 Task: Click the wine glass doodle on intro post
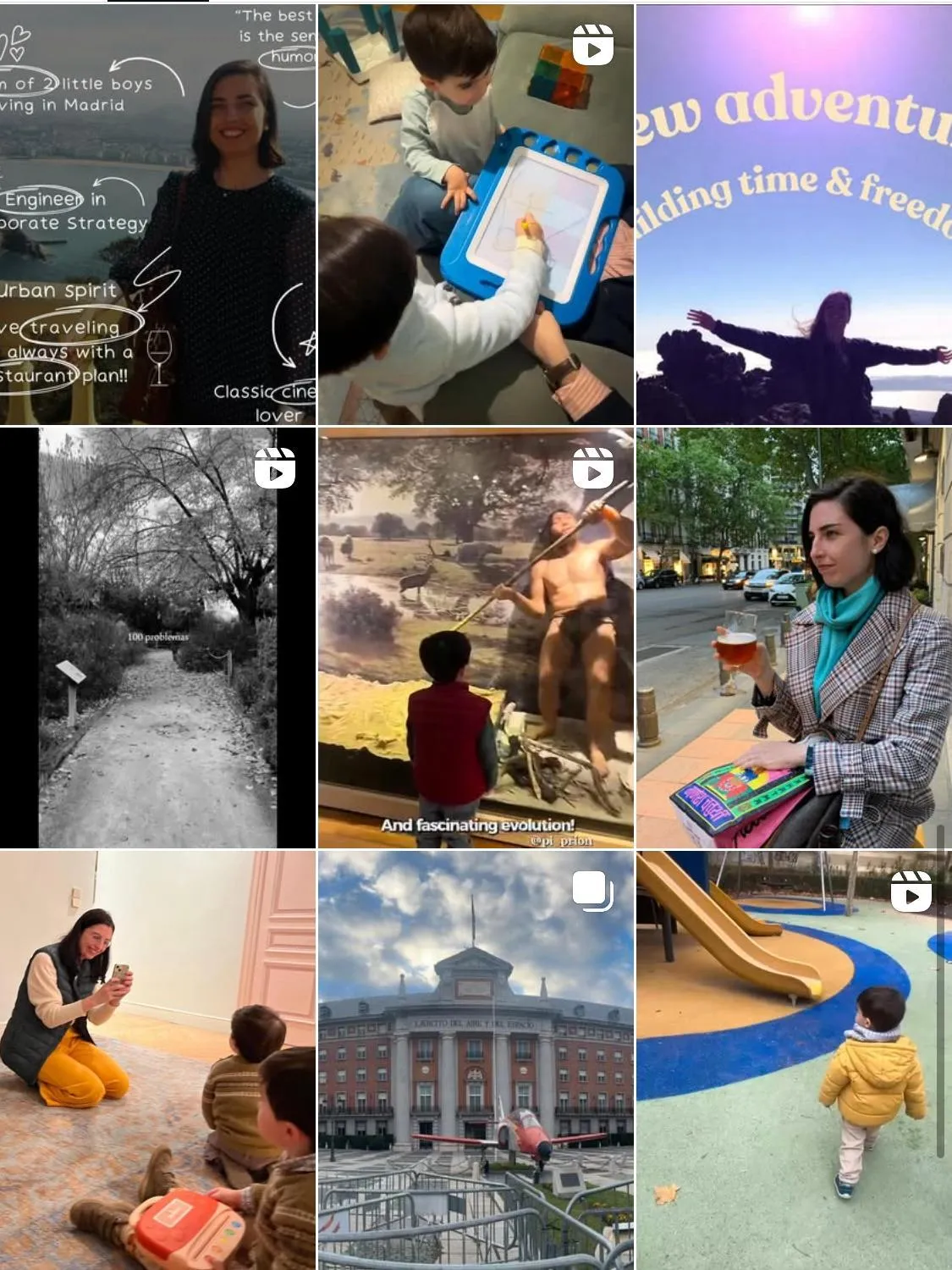point(159,356)
